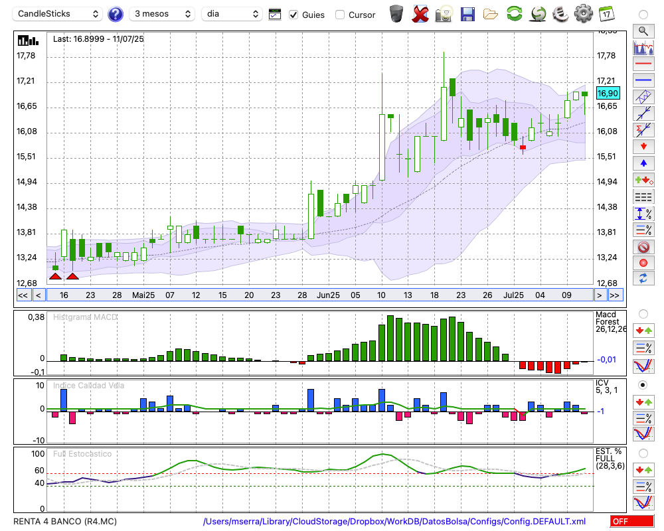Select the Macd Forest panel radio button
Viewport: 664px width, 531px height.
tap(643, 314)
